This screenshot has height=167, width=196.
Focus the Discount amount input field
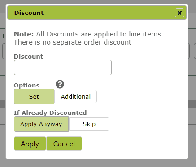click(63, 68)
